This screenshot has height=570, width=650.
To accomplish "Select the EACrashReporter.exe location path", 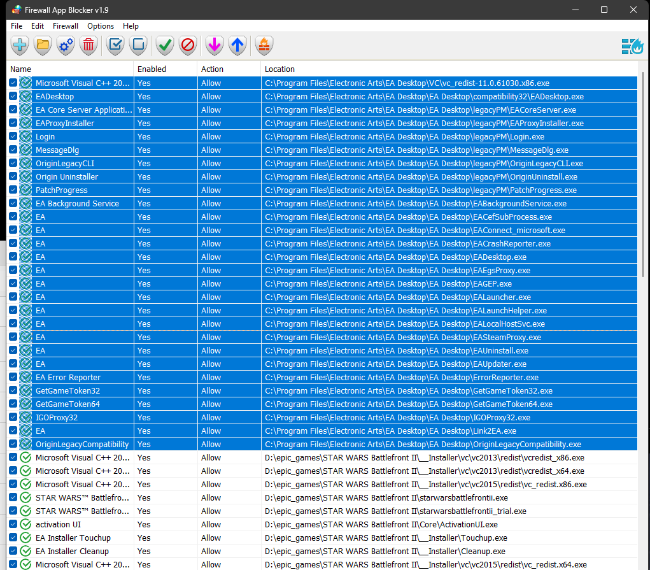I will (x=408, y=244).
